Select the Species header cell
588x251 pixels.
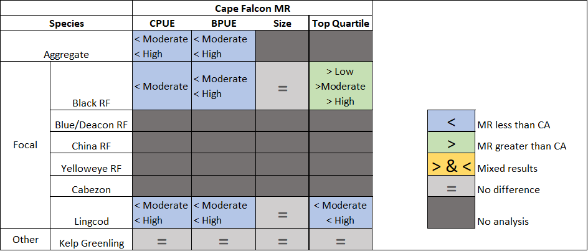pyautogui.click(x=66, y=24)
